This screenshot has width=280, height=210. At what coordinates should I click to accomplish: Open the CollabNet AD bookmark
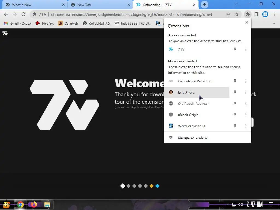(x=96, y=24)
